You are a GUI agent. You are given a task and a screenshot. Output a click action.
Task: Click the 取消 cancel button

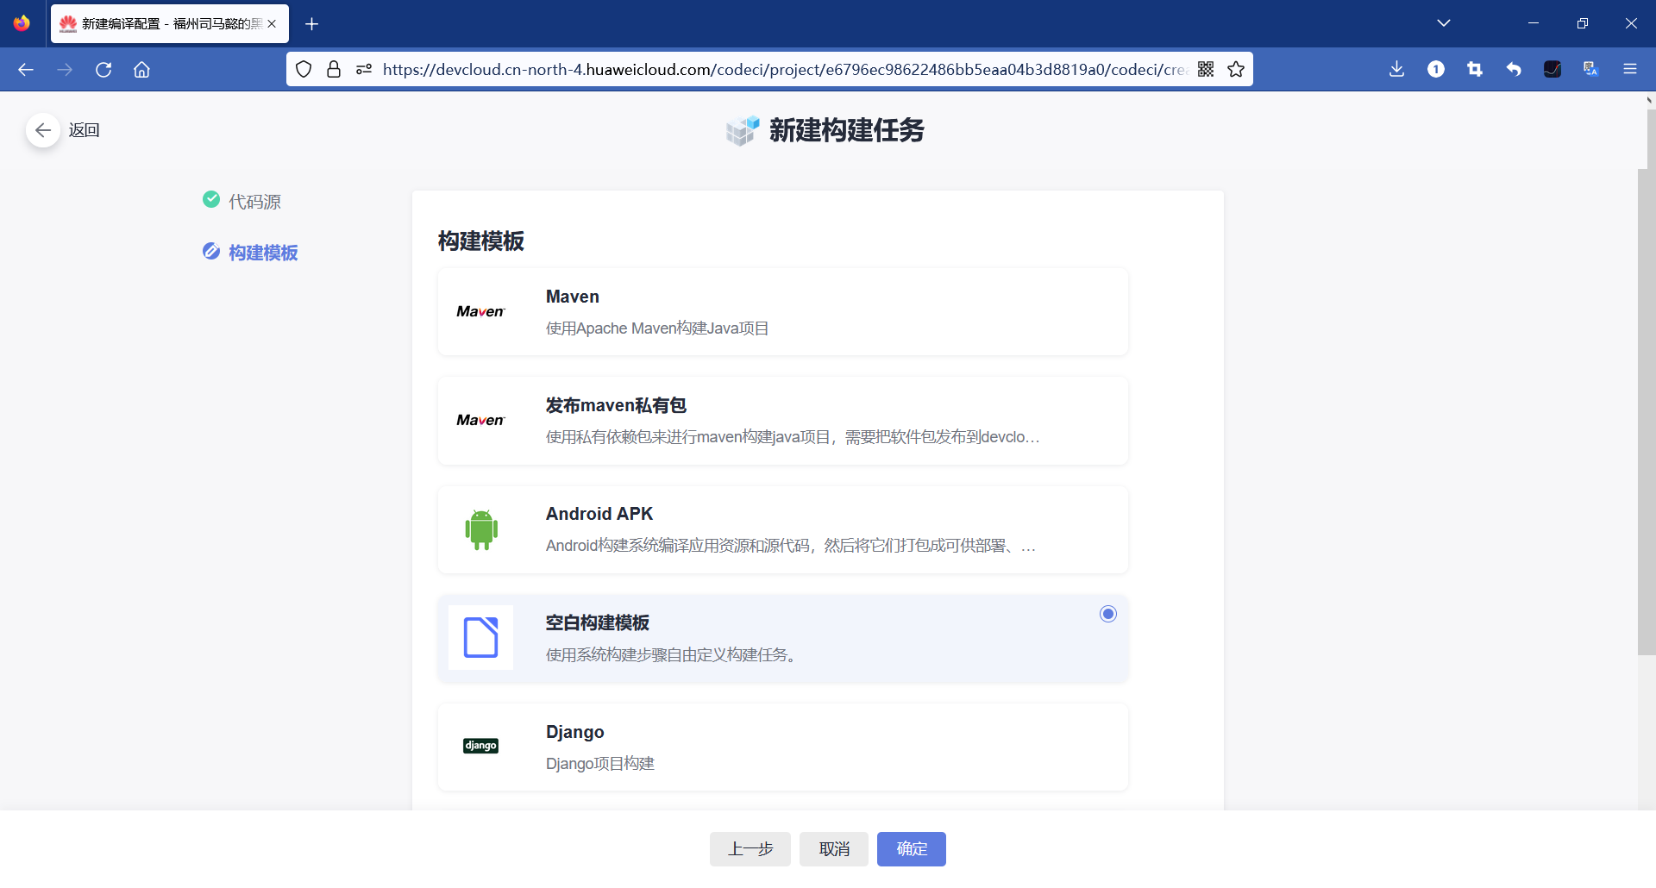tap(833, 849)
